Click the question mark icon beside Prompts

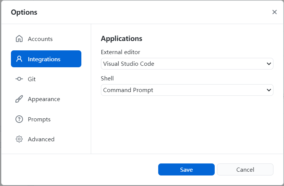(19, 119)
